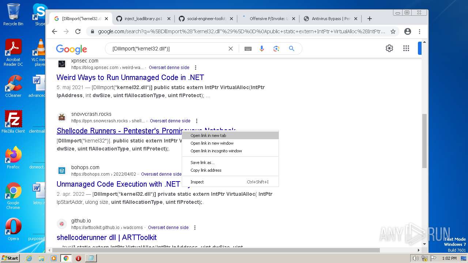Open the Windows Start menu

click(x=10, y=258)
